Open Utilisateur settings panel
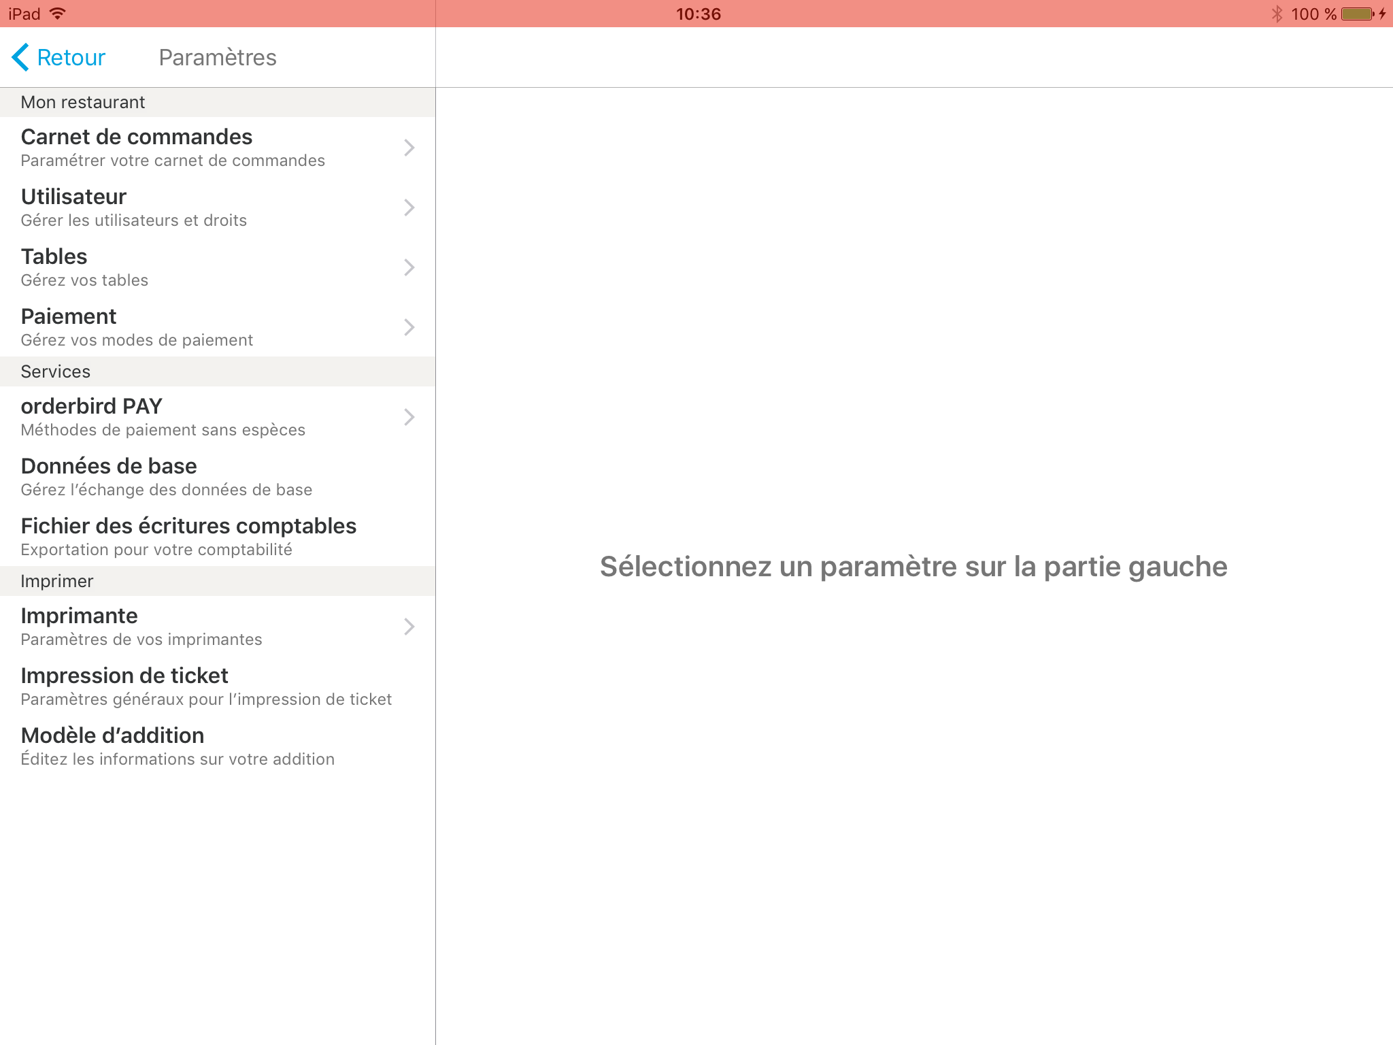 (216, 208)
